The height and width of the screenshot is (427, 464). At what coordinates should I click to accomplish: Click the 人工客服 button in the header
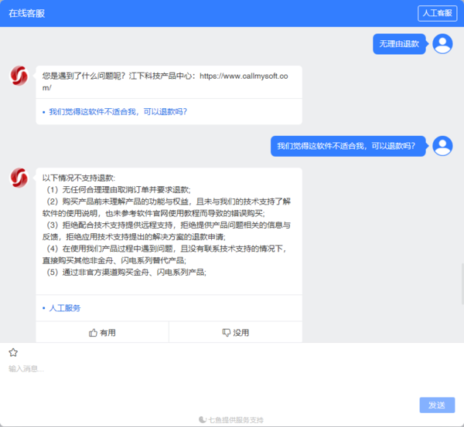coord(437,13)
